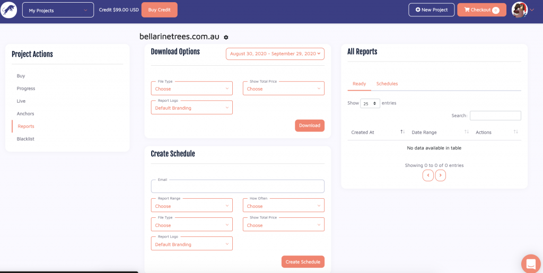Click the settings gear next to bellarinetrees.com.au

[226, 38]
